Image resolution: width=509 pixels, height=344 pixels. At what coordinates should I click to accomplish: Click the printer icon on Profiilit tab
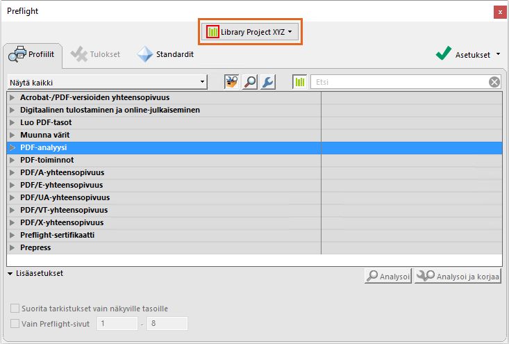pos(17,54)
